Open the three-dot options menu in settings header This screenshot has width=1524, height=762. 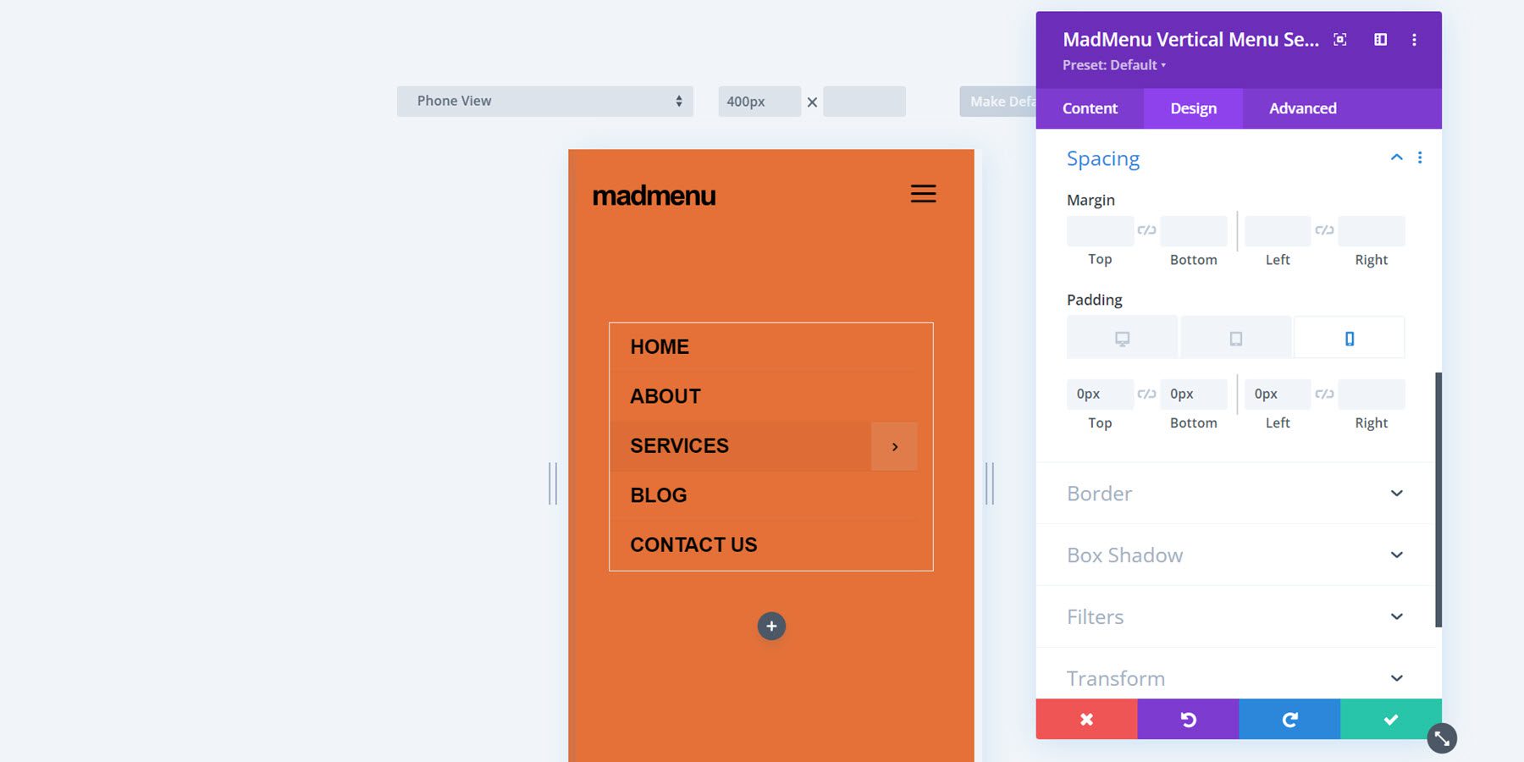(x=1414, y=39)
